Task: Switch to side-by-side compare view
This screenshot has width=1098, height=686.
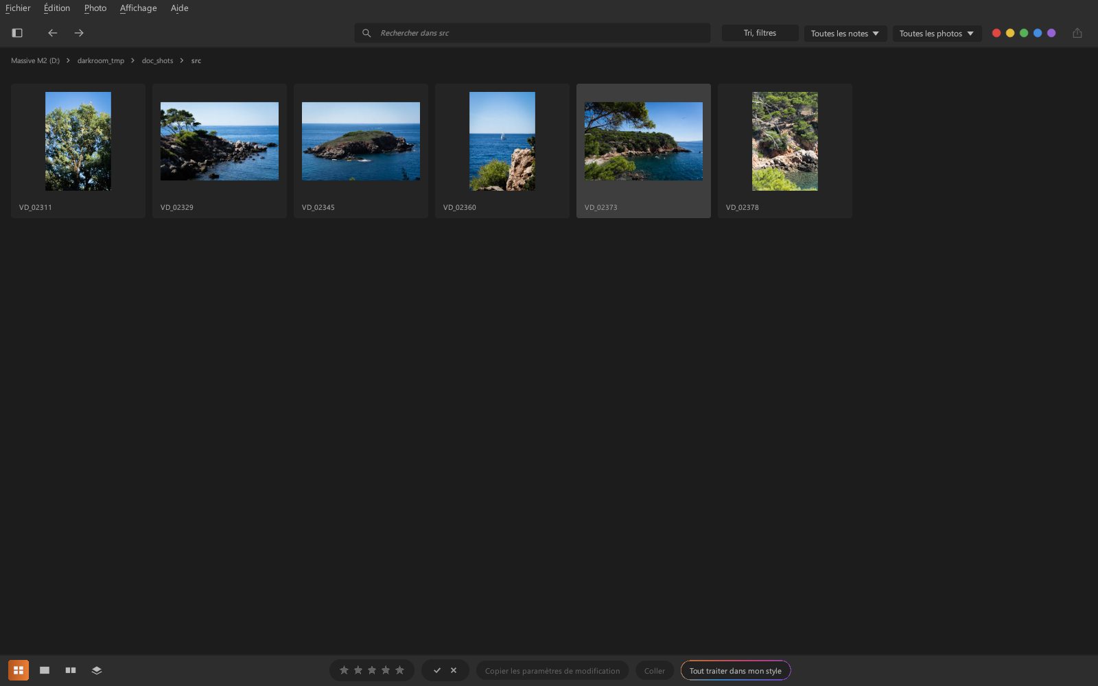Action: pyautogui.click(x=71, y=670)
